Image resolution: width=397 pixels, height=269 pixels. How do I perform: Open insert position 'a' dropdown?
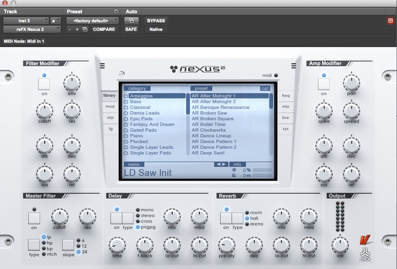click(56, 21)
